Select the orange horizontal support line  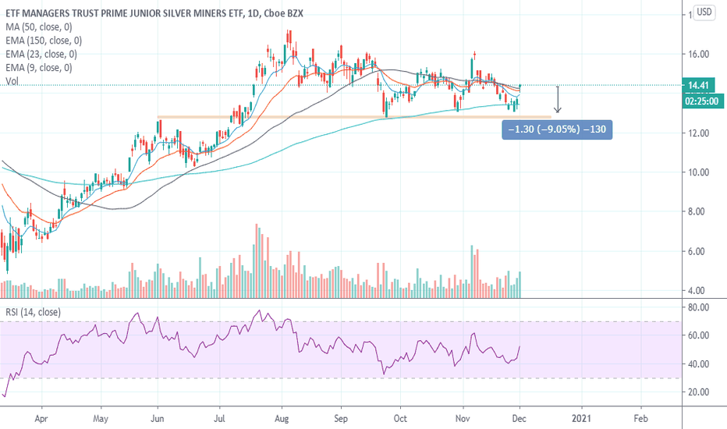point(354,117)
